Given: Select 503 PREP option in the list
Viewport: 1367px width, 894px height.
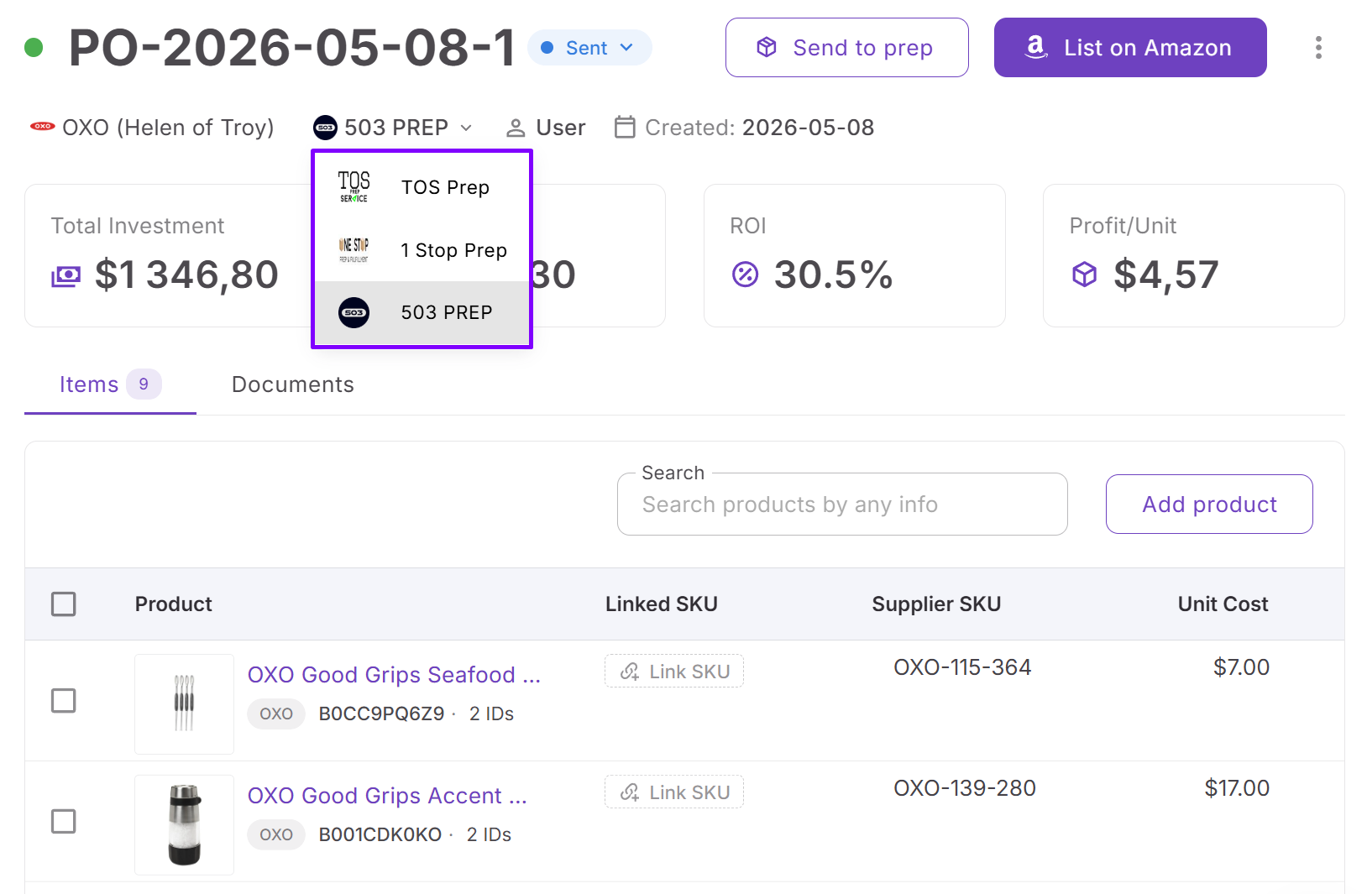Looking at the screenshot, I should point(422,312).
